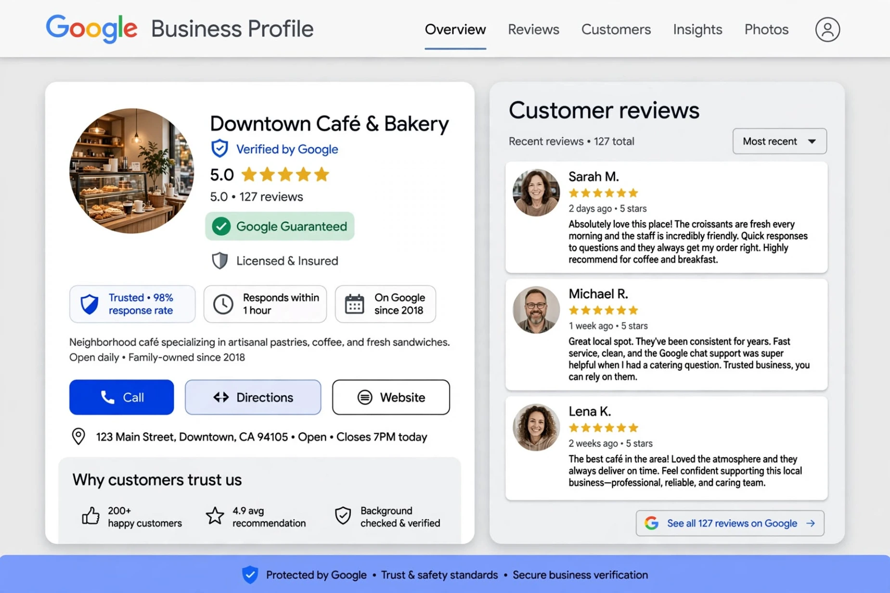Open the café profile photo
Image resolution: width=890 pixels, height=593 pixels.
point(131,171)
